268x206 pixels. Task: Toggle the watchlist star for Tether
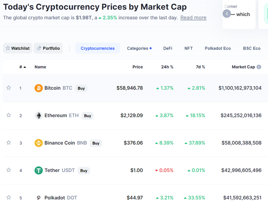pyautogui.click(x=9, y=170)
